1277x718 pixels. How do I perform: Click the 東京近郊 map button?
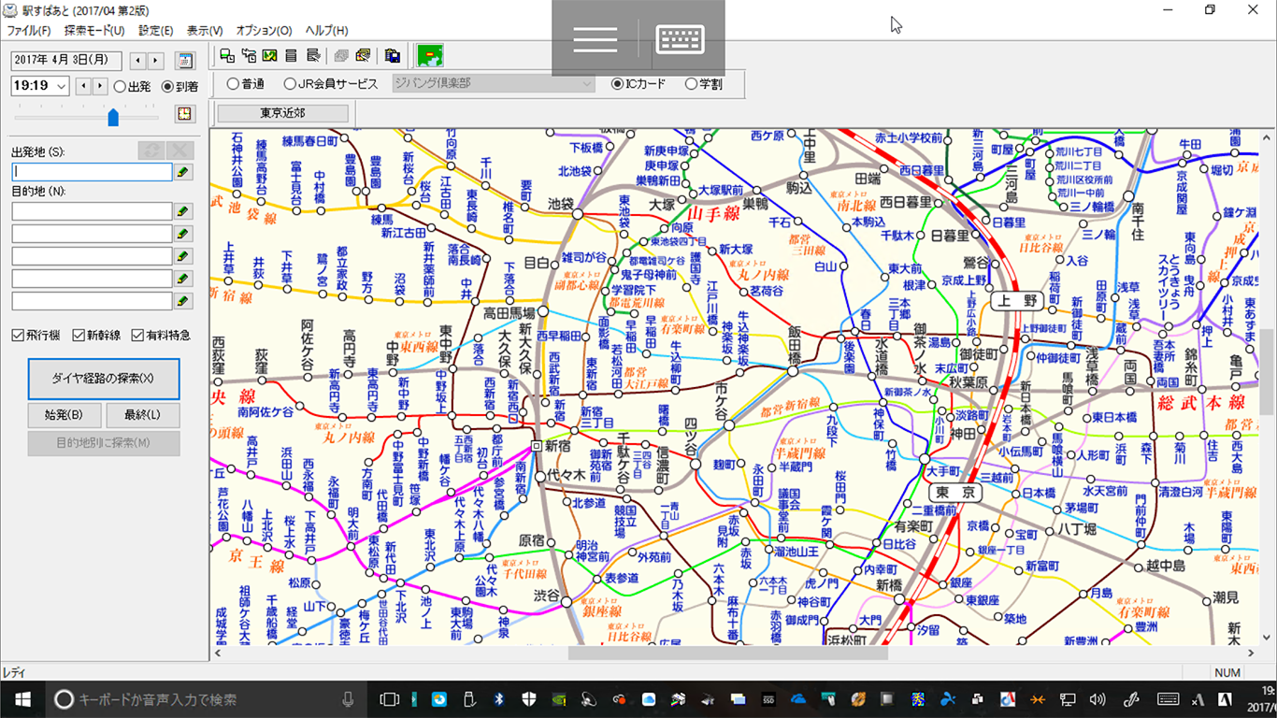tap(282, 113)
